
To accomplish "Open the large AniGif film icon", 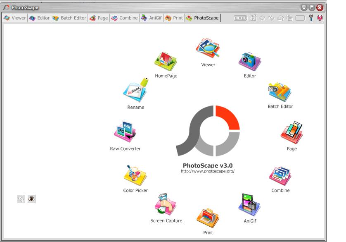I will pos(249,205).
